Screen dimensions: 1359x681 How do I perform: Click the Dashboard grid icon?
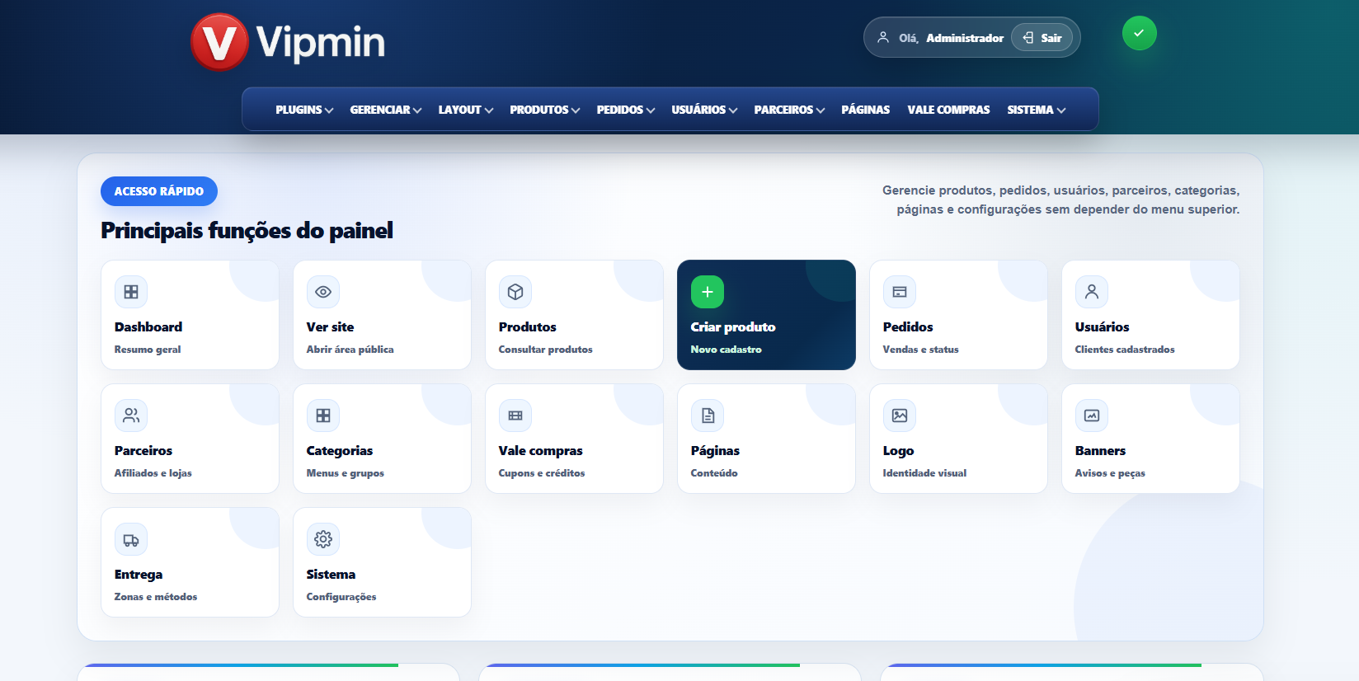click(131, 292)
